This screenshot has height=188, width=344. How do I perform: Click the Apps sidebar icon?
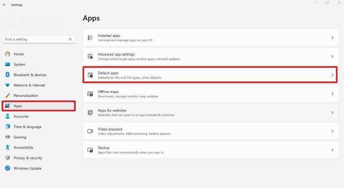[8, 106]
